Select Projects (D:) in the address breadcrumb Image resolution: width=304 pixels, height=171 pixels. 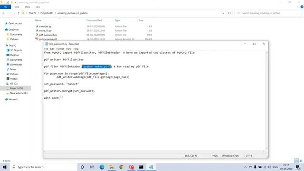47,13
